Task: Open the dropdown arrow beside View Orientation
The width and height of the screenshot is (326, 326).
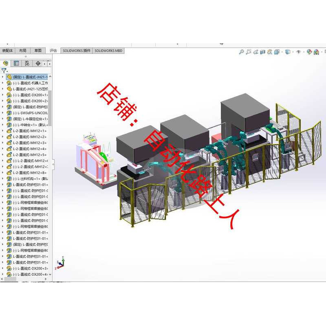Action: pyautogui.click(x=282, y=52)
